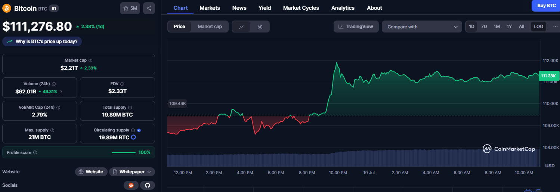The width and height of the screenshot is (560, 192).
Task: Open the Website link button
Action: 91,172
